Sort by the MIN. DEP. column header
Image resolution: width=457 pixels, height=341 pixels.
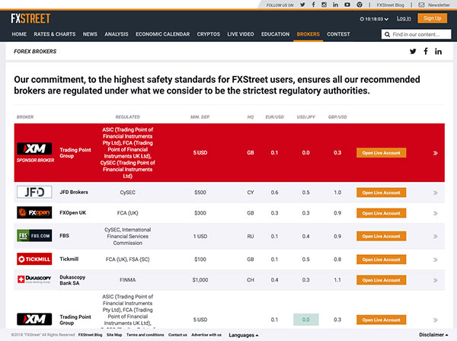[200, 117]
